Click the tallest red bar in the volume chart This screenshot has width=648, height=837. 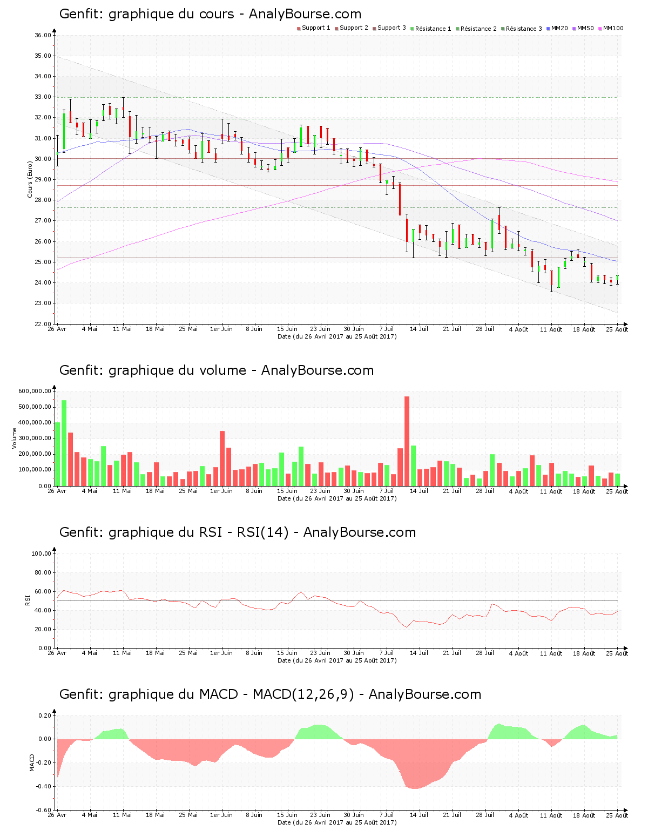[x=407, y=441]
